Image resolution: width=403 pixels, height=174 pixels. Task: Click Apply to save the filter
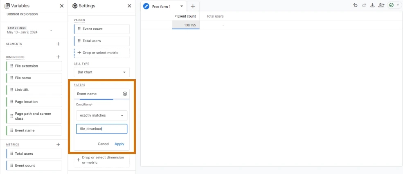pyautogui.click(x=119, y=144)
